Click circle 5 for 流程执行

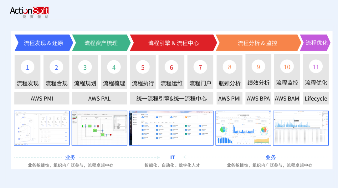coord(143,67)
